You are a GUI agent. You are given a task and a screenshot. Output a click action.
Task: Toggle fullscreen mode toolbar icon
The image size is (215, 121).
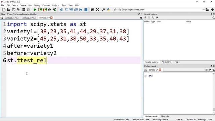(x=97, y=10)
